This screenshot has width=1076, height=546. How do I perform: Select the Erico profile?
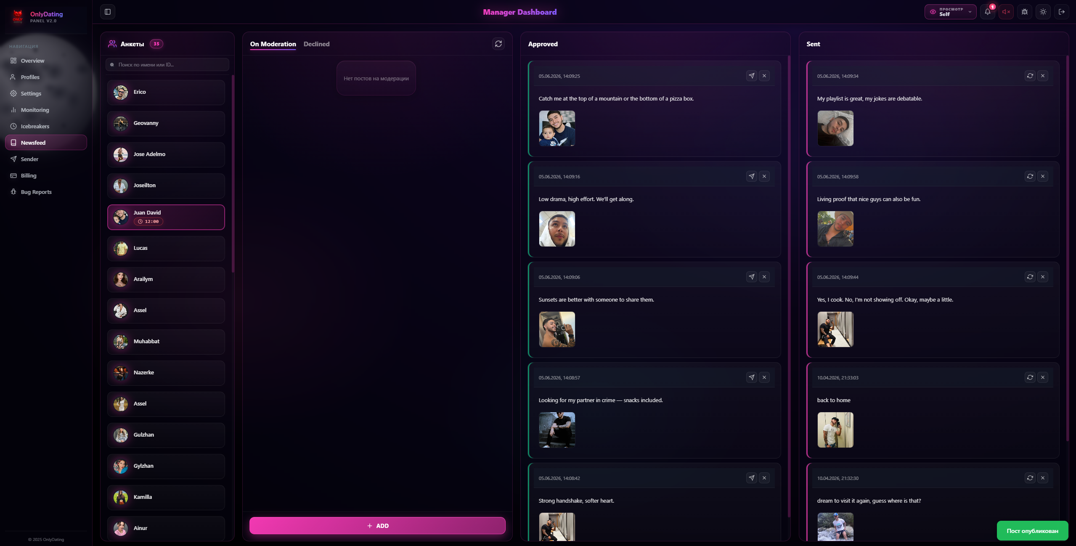(x=166, y=92)
